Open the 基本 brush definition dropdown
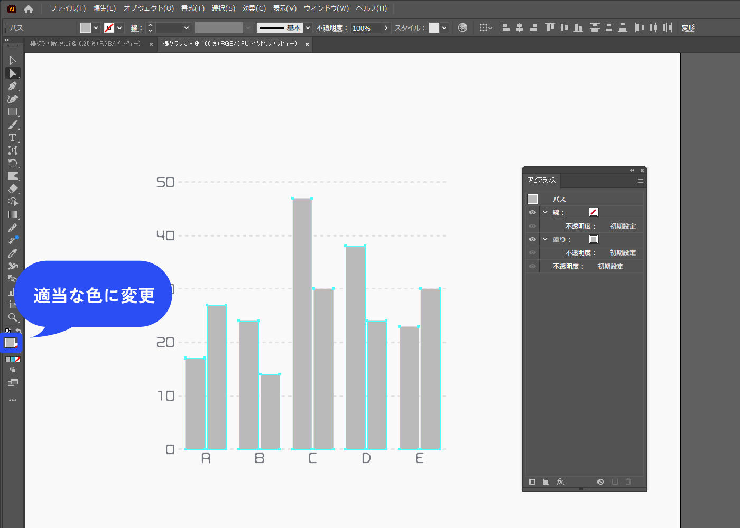This screenshot has width=740, height=528. 308,27
